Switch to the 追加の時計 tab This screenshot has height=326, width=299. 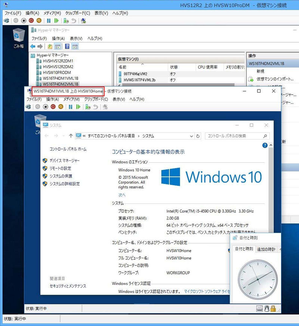coord(266,249)
